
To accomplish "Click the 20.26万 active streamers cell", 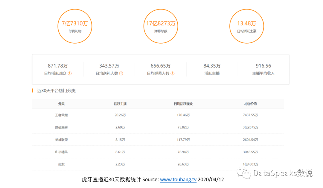I will pyautogui.click(x=120, y=115).
